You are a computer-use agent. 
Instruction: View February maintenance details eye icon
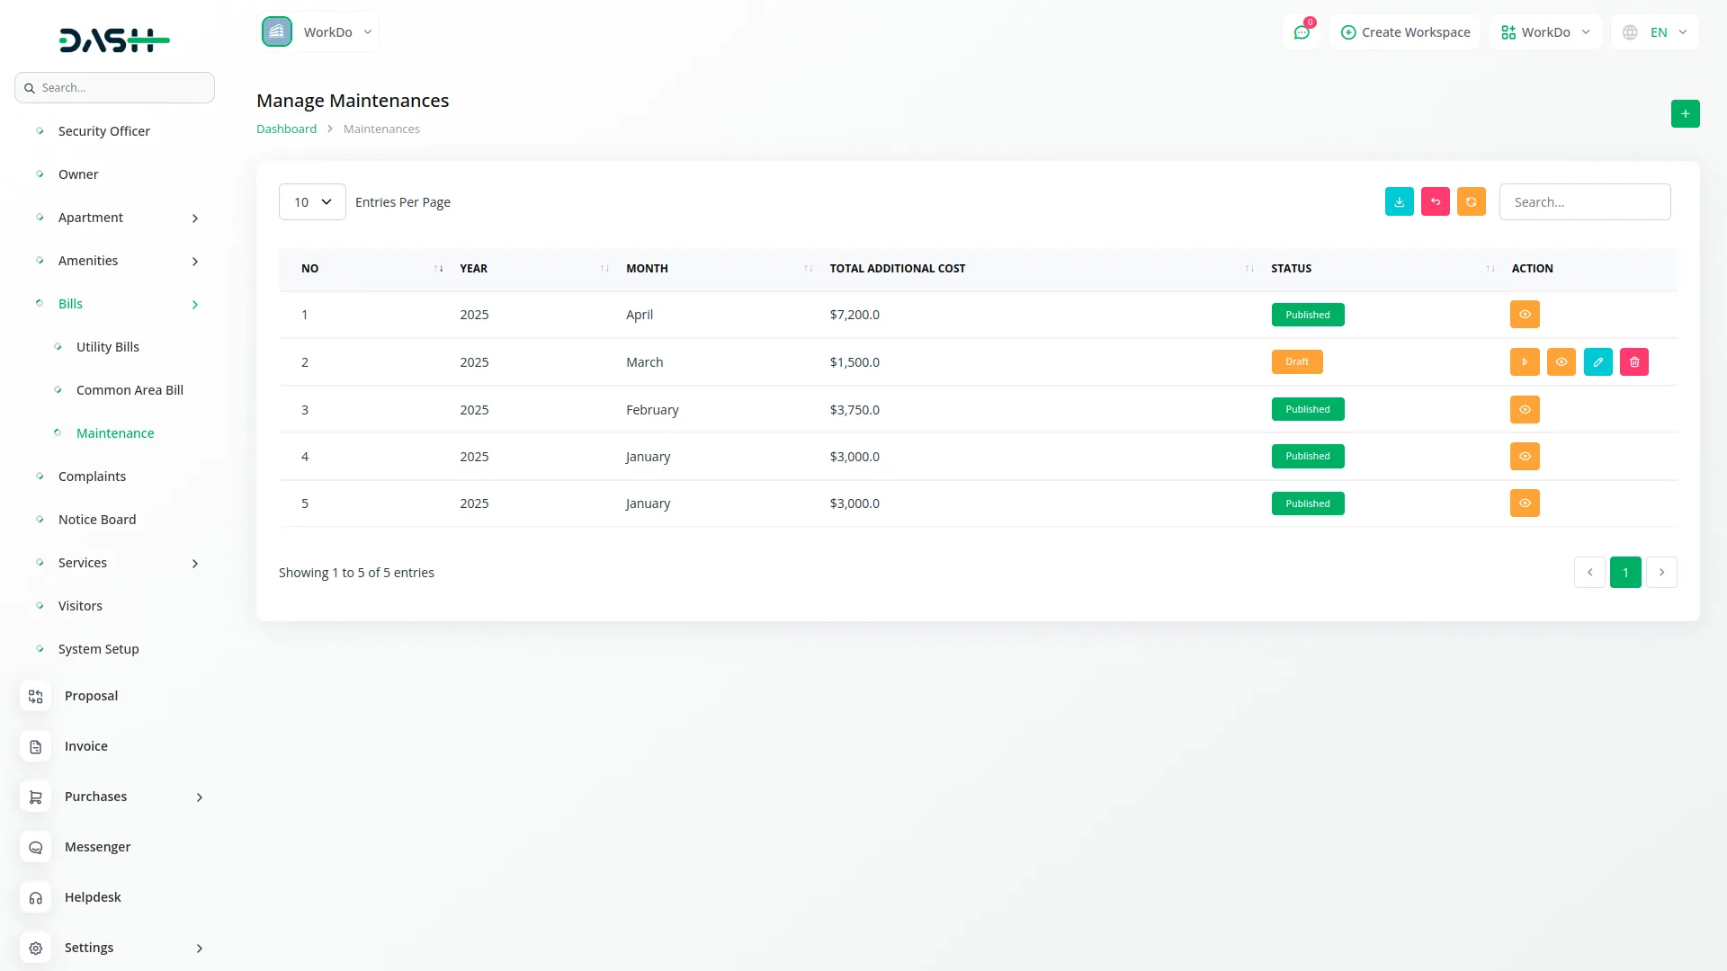click(1524, 410)
